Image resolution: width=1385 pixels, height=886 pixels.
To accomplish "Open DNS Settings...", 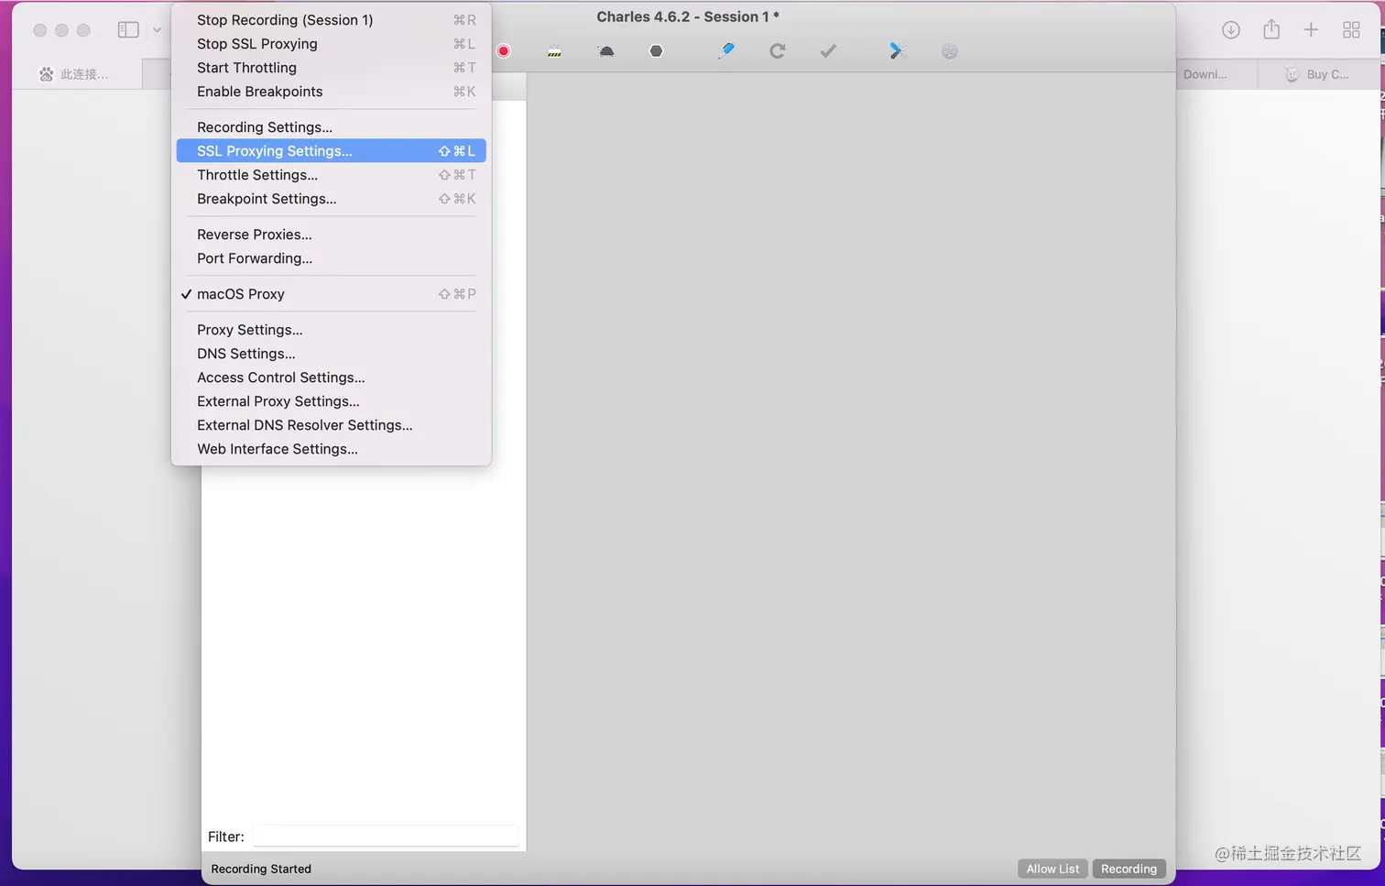I will click(x=331, y=353).
